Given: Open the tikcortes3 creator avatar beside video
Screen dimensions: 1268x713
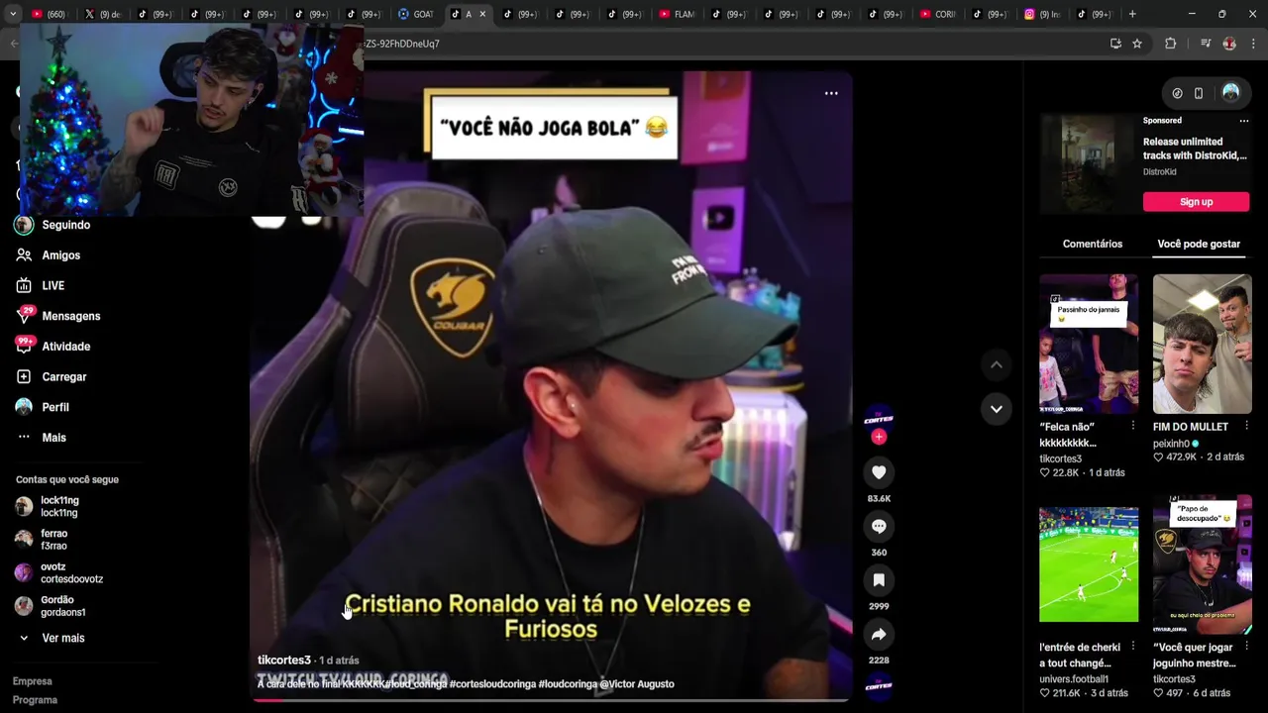Looking at the screenshot, I should 879,417.
